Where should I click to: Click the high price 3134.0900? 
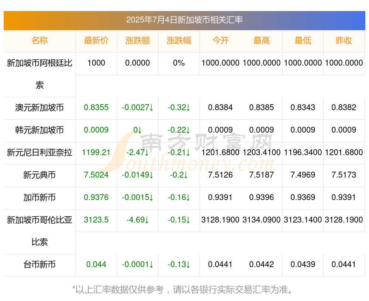click(x=262, y=220)
